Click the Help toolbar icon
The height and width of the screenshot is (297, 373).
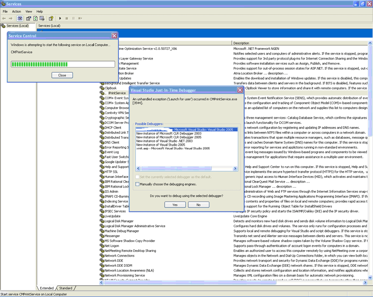pyautogui.click(x=51, y=18)
